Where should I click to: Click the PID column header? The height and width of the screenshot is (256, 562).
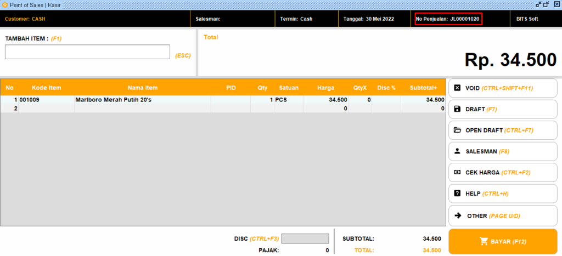231,88
